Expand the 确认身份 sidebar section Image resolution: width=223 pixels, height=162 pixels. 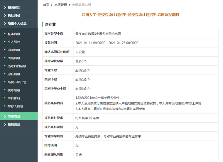tap(14, 16)
